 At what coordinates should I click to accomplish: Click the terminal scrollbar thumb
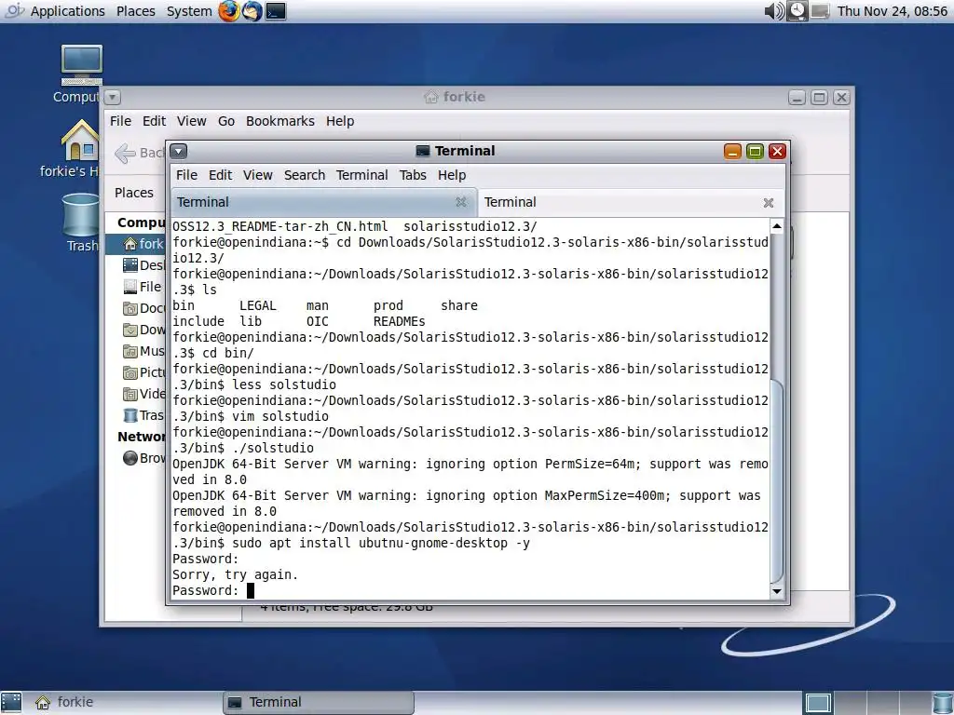pyautogui.click(x=777, y=480)
